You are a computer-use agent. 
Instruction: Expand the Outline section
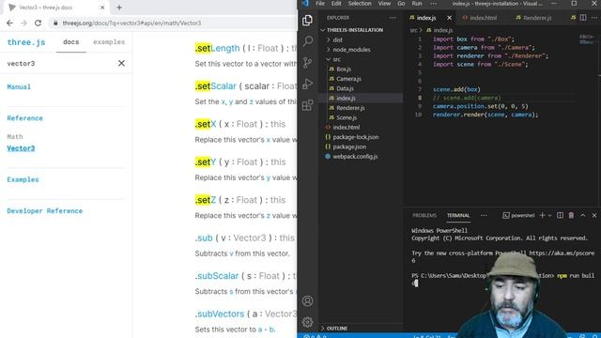[x=337, y=329]
